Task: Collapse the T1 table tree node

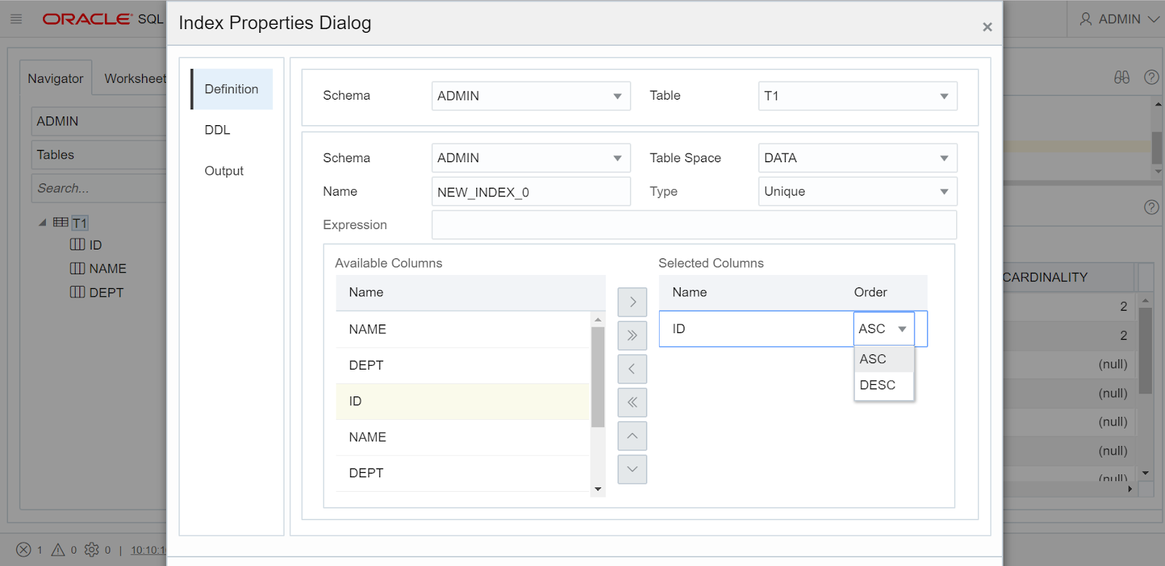Action: [42, 223]
